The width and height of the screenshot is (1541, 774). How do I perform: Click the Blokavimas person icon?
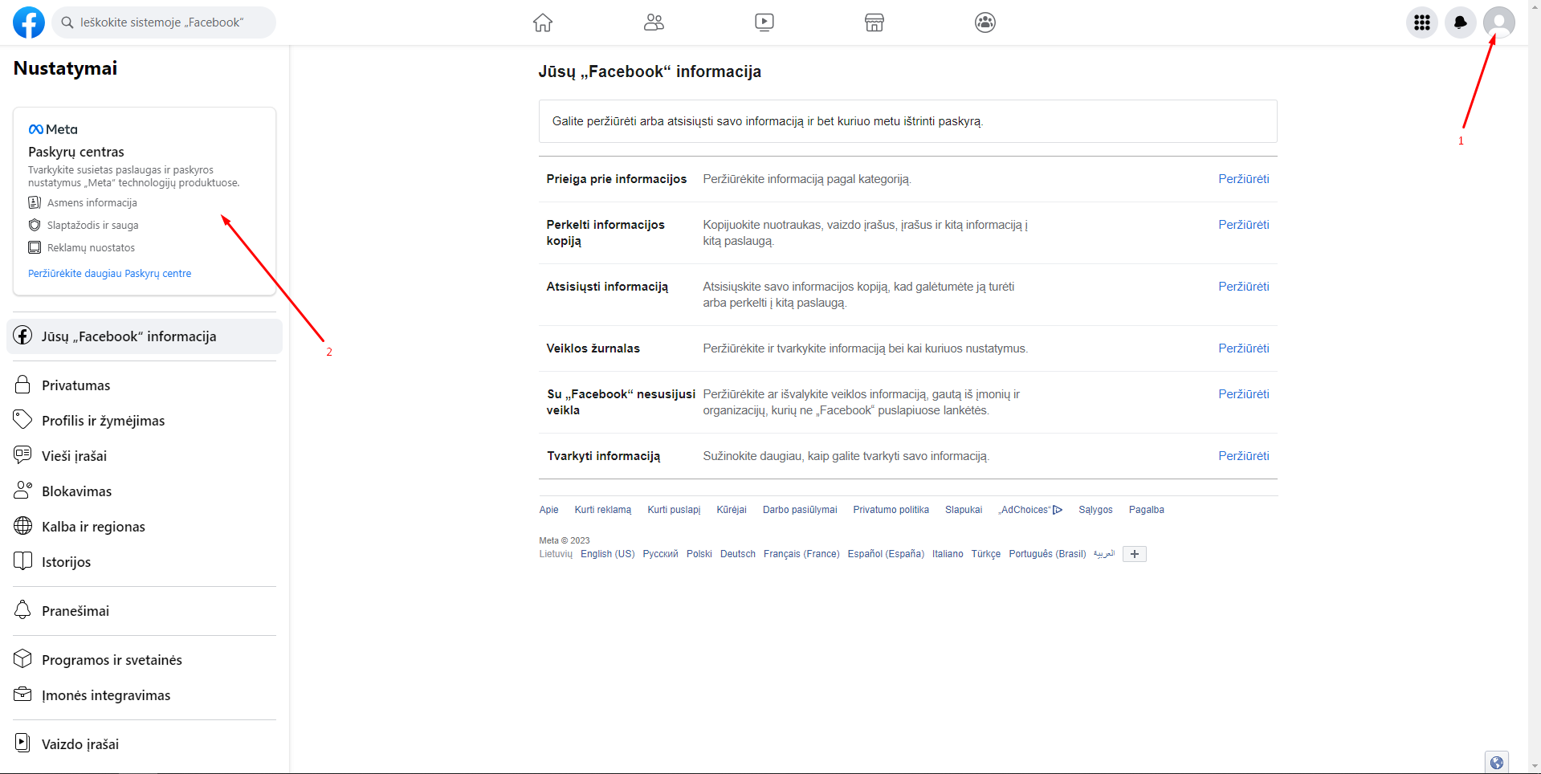(22, 491)
